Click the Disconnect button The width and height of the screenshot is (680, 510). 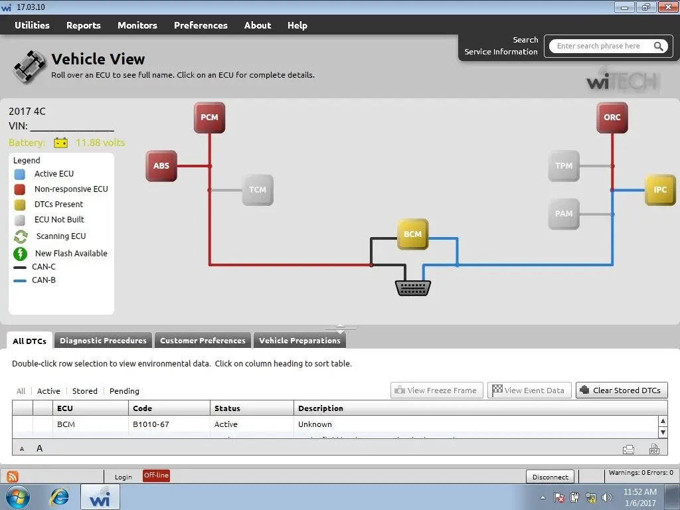[551, 477]
